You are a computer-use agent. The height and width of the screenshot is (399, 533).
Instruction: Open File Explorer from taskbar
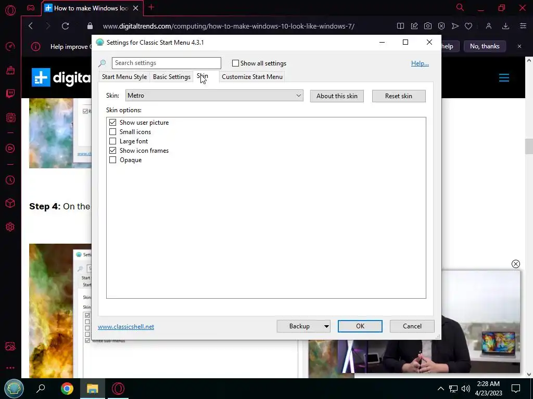(93, 389)
